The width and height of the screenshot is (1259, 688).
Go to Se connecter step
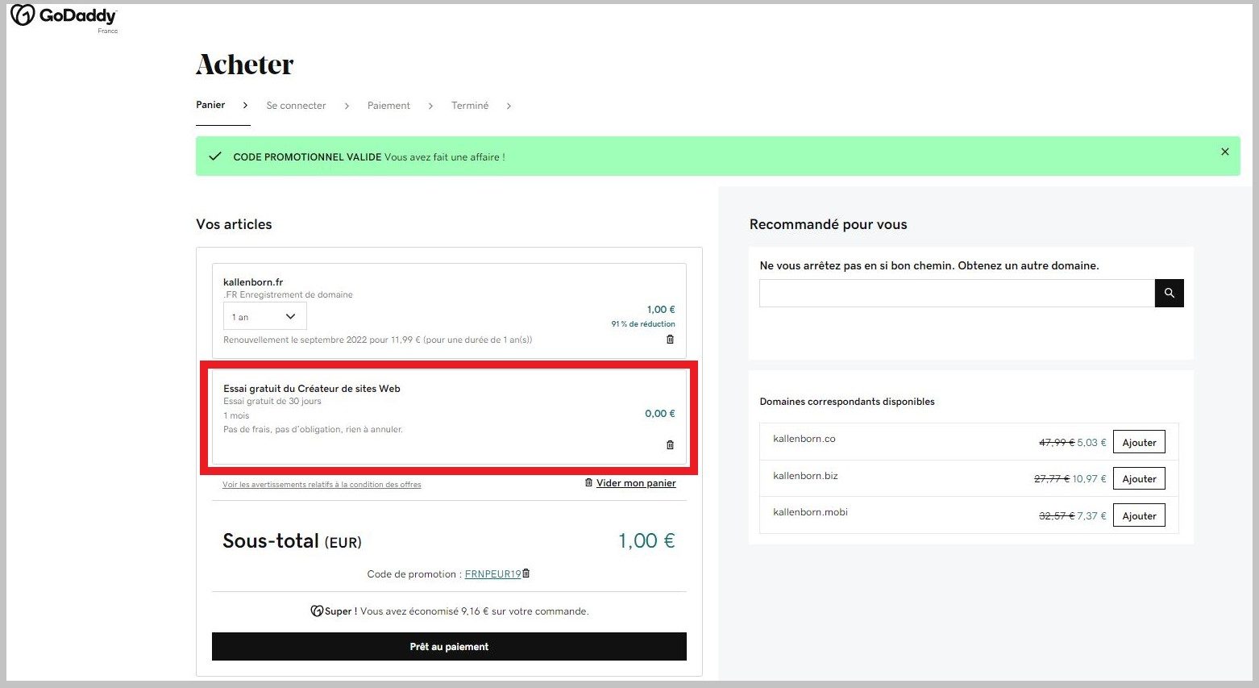pyautogui.click(x=296, y=106)
